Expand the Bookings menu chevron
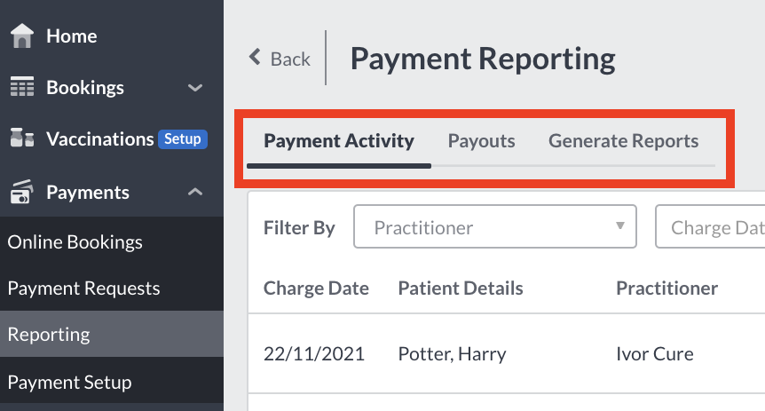This screenshot has height=411, width=765. pyautogui.click(x=195, y=88)
